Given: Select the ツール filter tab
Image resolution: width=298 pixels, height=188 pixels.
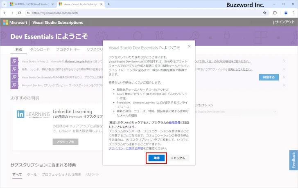Looking at the screenshot, I should 32,175.
